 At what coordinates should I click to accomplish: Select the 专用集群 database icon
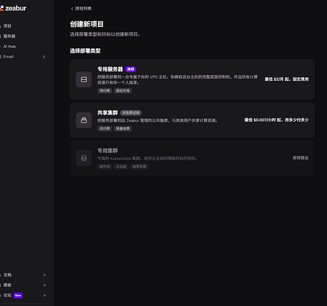point(84,159)
